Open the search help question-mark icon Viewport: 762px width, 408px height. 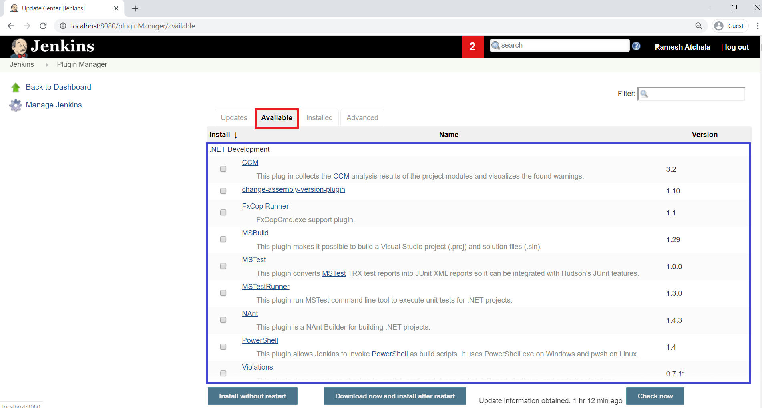tap(636, 46)
